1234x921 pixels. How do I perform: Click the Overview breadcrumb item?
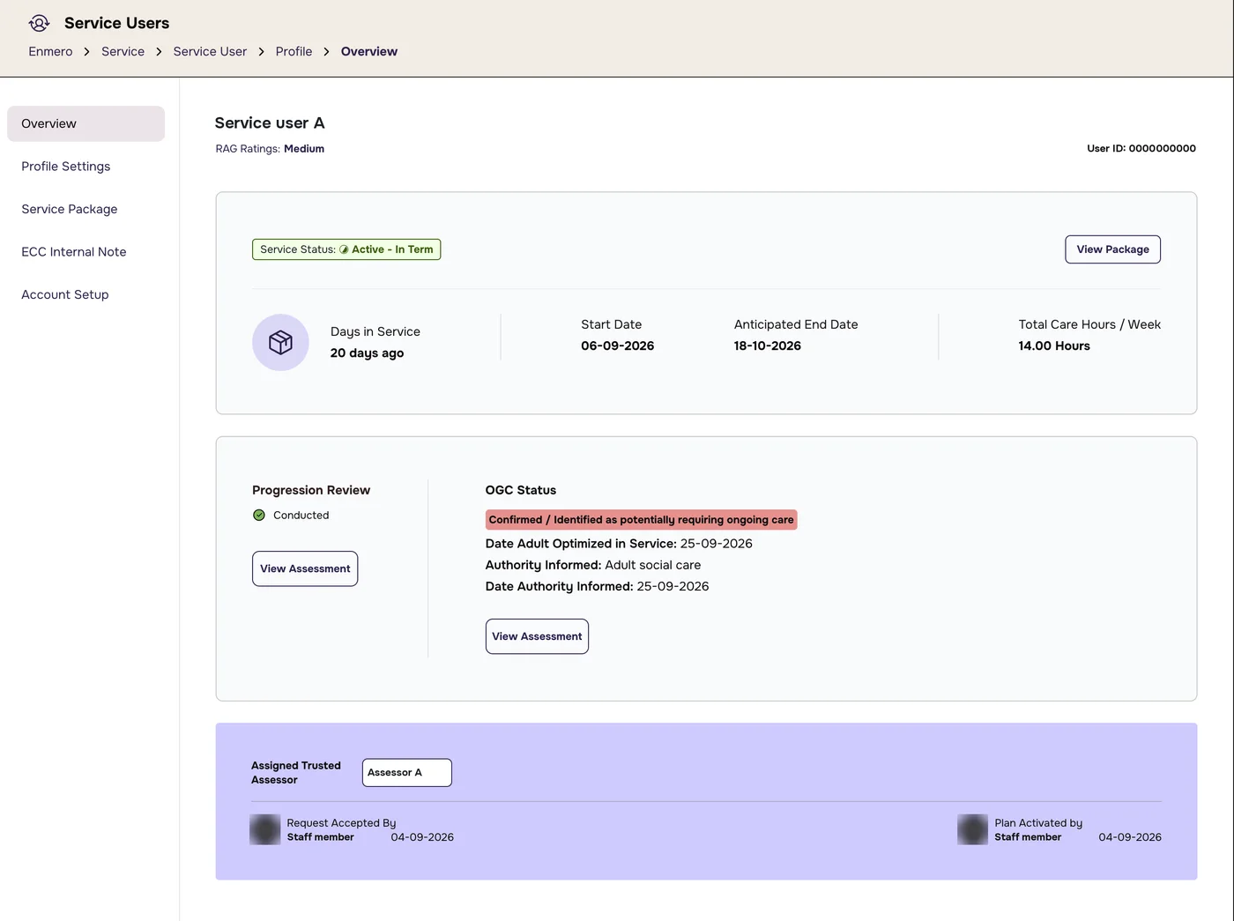pyautogui.click(x=369, y=51)
